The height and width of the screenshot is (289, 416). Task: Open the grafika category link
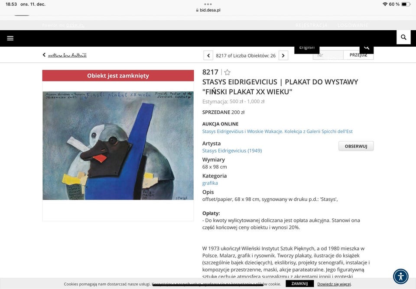tap(210, 183)
